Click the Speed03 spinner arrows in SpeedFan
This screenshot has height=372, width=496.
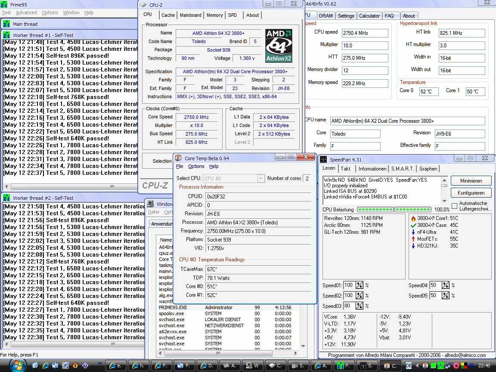[360, 306]
